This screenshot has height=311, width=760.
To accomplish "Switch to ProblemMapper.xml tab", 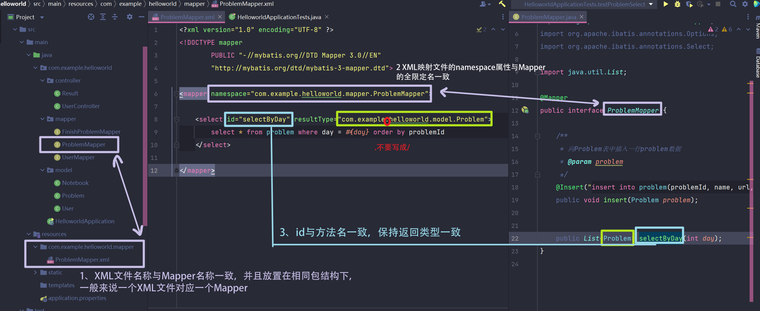I will coord(187,17).
